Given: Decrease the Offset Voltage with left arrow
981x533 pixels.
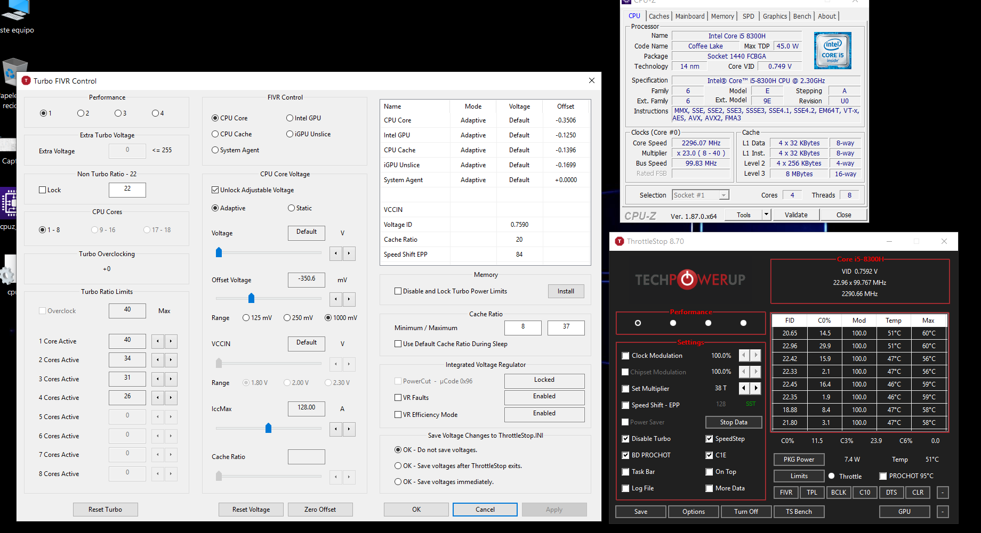Looking at the screenshot, I should click(336, 299).
